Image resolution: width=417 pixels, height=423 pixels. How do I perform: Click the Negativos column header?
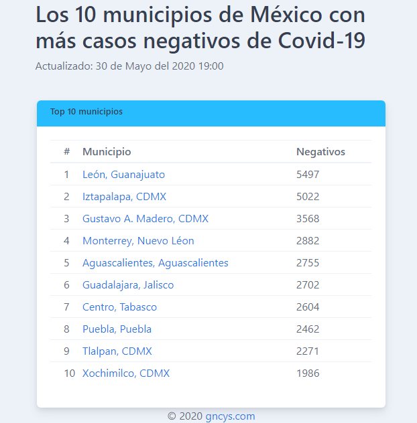coord(320,152)
